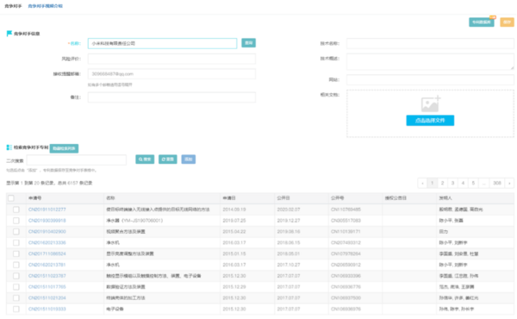Go to page 3 of results

[x=452, y=183]
